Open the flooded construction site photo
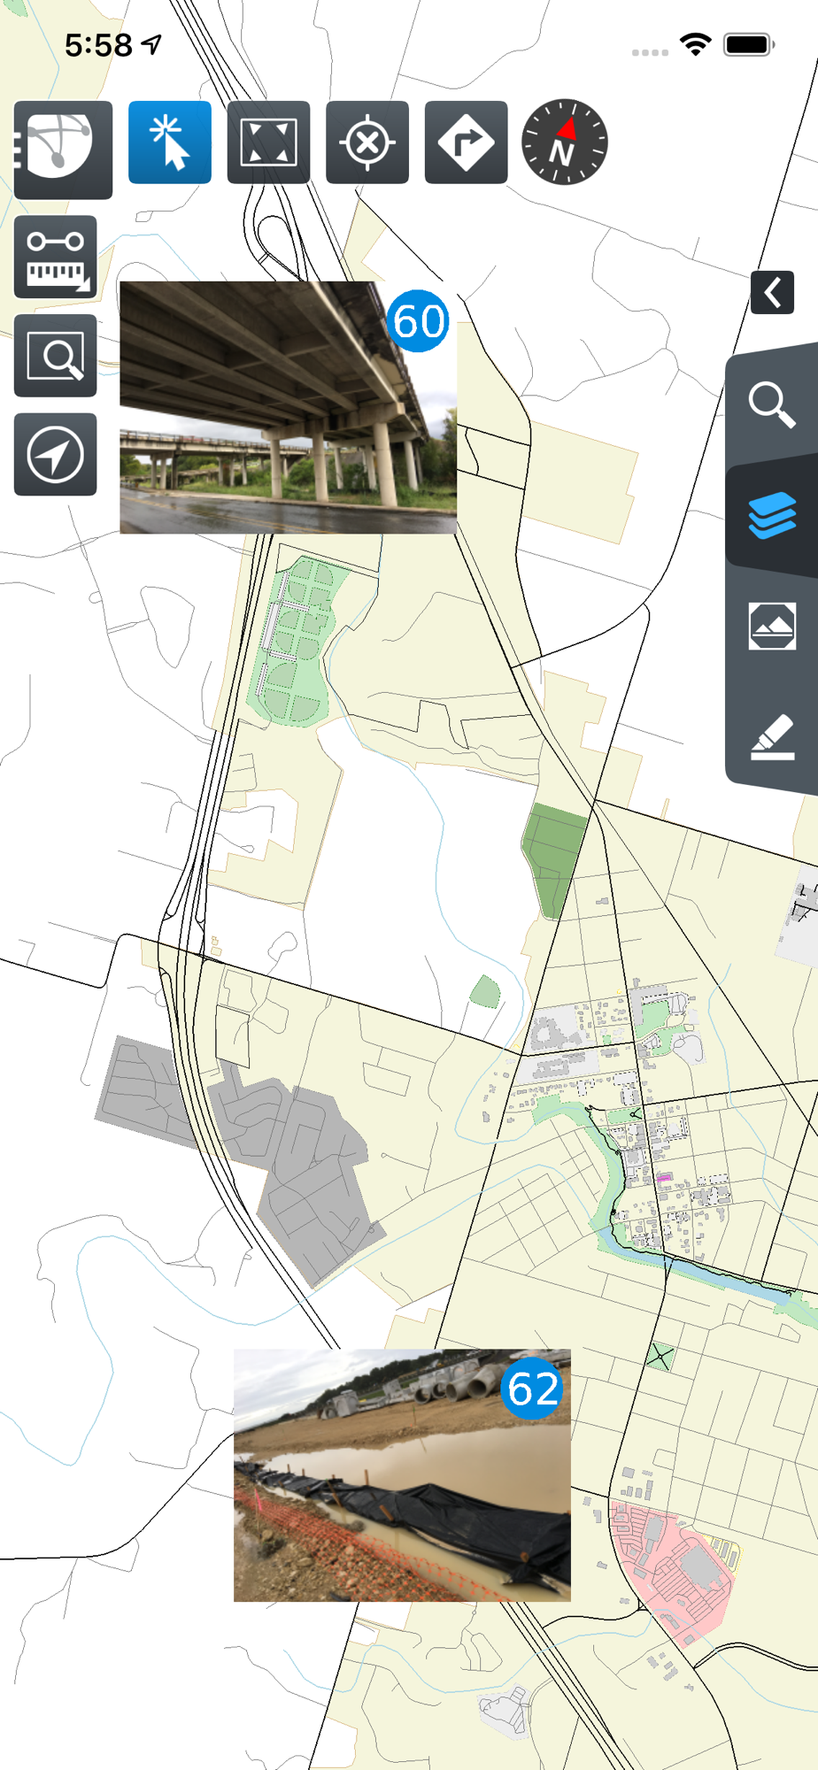818x1770 pixels. tap(402, 1475)
